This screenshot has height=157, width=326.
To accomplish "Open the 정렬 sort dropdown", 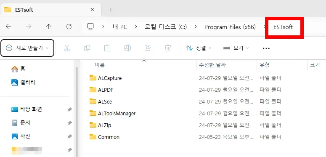I will pos(199,48).
